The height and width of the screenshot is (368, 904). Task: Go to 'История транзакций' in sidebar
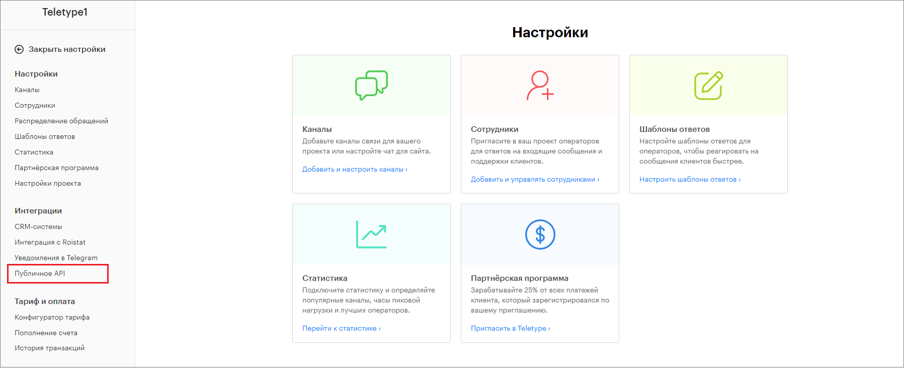coord(49,348)
